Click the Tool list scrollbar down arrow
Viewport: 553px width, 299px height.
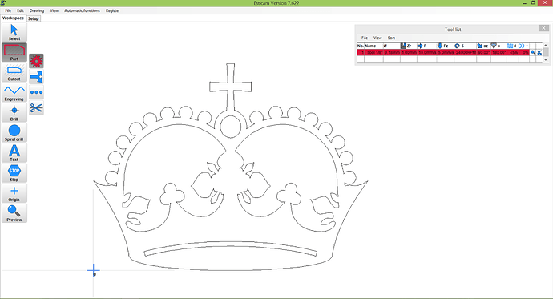coord(546,59)
